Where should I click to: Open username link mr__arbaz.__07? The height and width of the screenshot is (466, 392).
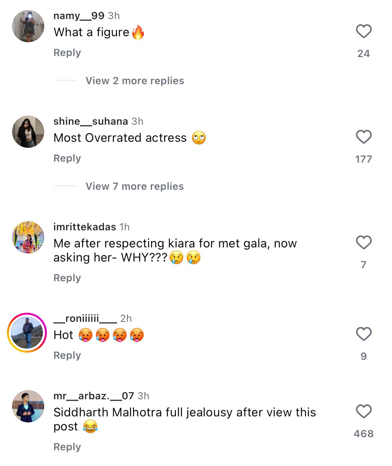[94, 396]
